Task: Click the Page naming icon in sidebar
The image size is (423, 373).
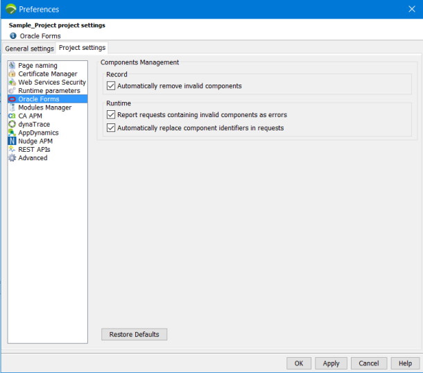Action: pos(12,66)
